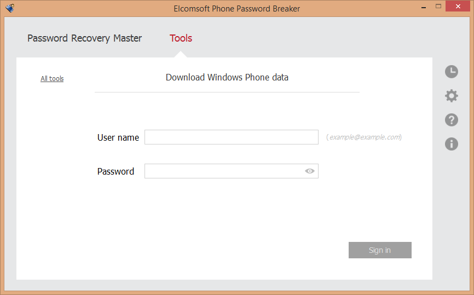Close the Elcomsoft Phone Password Breaker window

tap(458, 6)
